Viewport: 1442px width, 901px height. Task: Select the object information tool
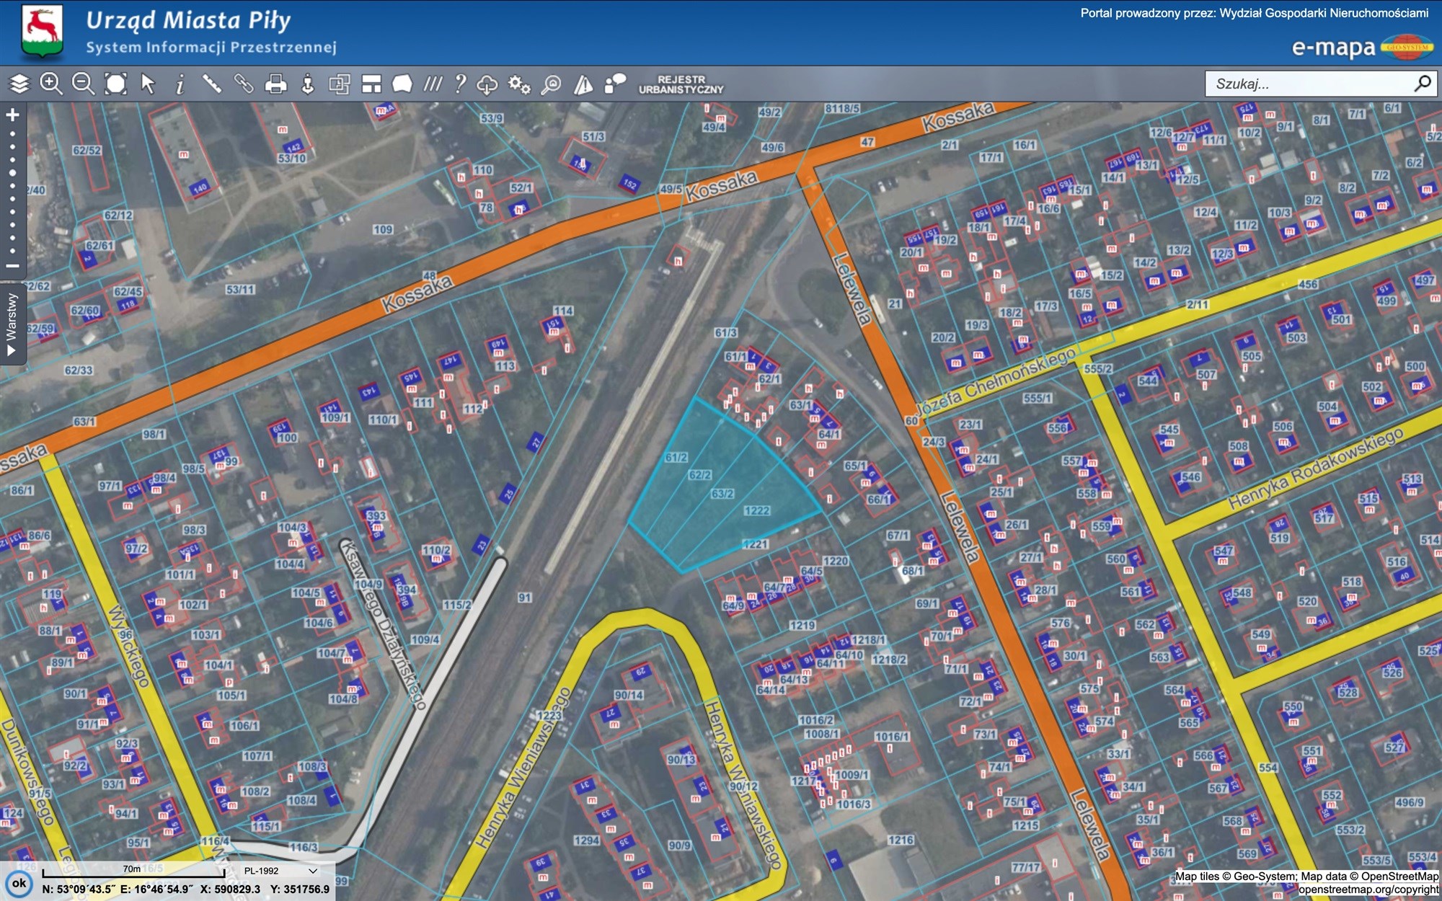180,85
